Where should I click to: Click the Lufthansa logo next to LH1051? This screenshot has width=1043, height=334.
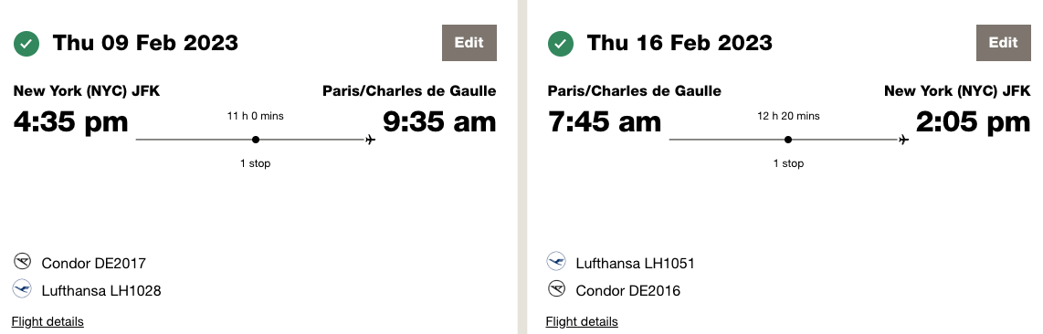(x=556, y=262)
